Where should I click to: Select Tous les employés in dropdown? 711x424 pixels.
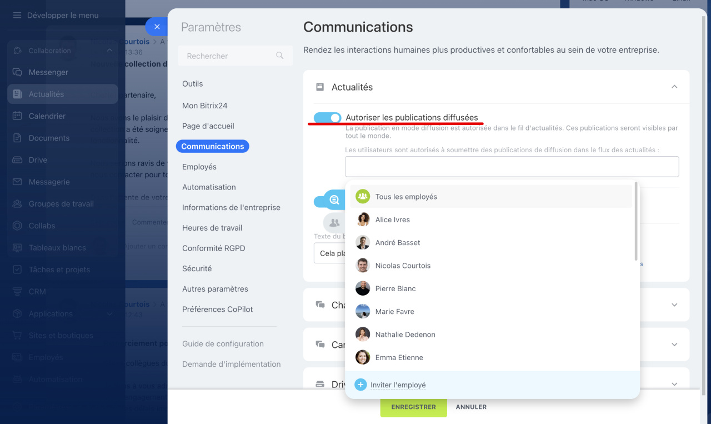click(491, 197)
